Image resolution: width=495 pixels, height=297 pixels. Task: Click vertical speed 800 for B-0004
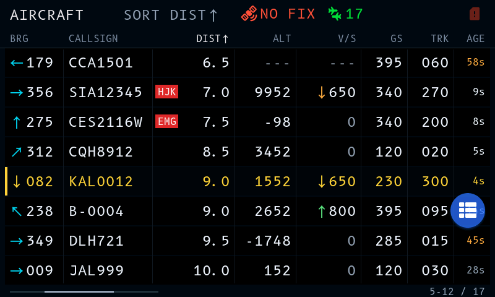tap(342, 211)
